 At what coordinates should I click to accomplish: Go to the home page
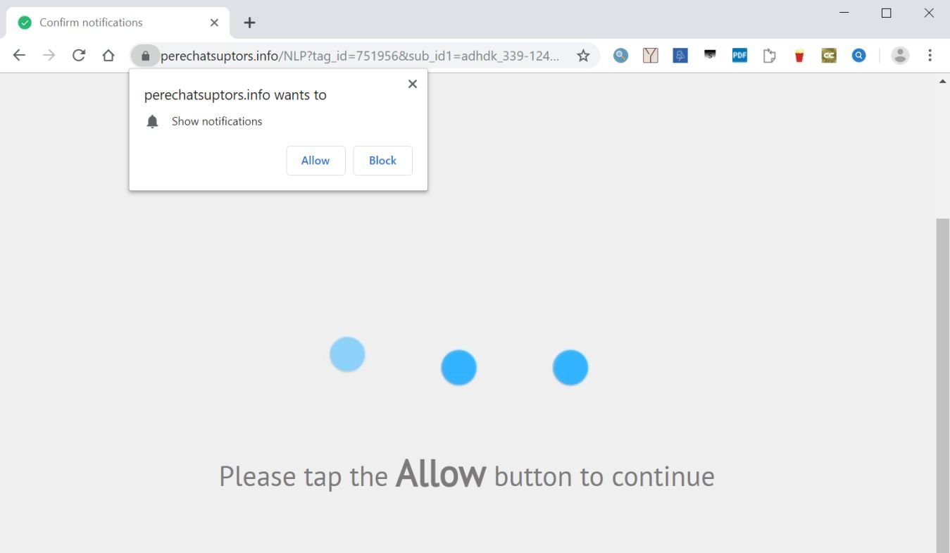[x=108, y=56]
